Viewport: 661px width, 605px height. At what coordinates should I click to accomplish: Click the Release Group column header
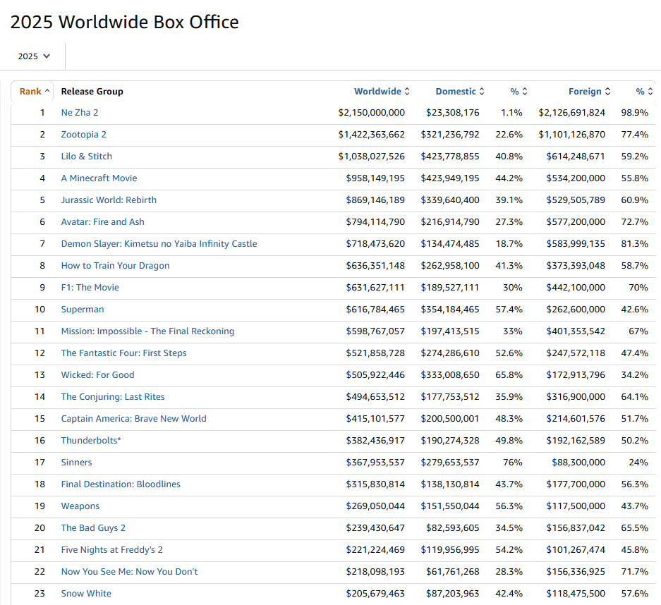(92, 92)
